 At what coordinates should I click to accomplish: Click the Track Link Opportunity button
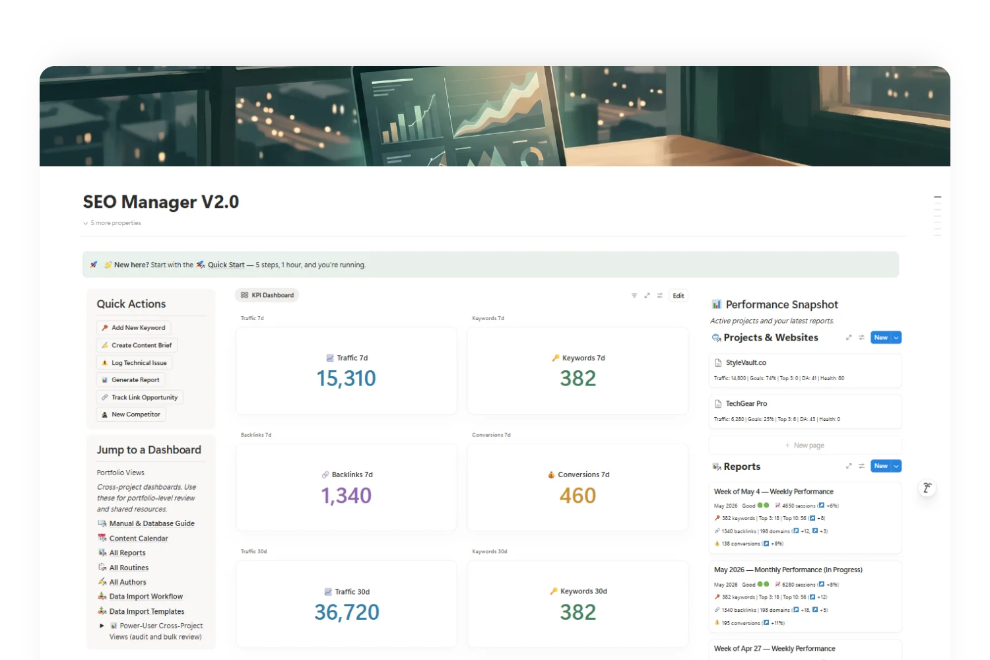tap(139, 397)
